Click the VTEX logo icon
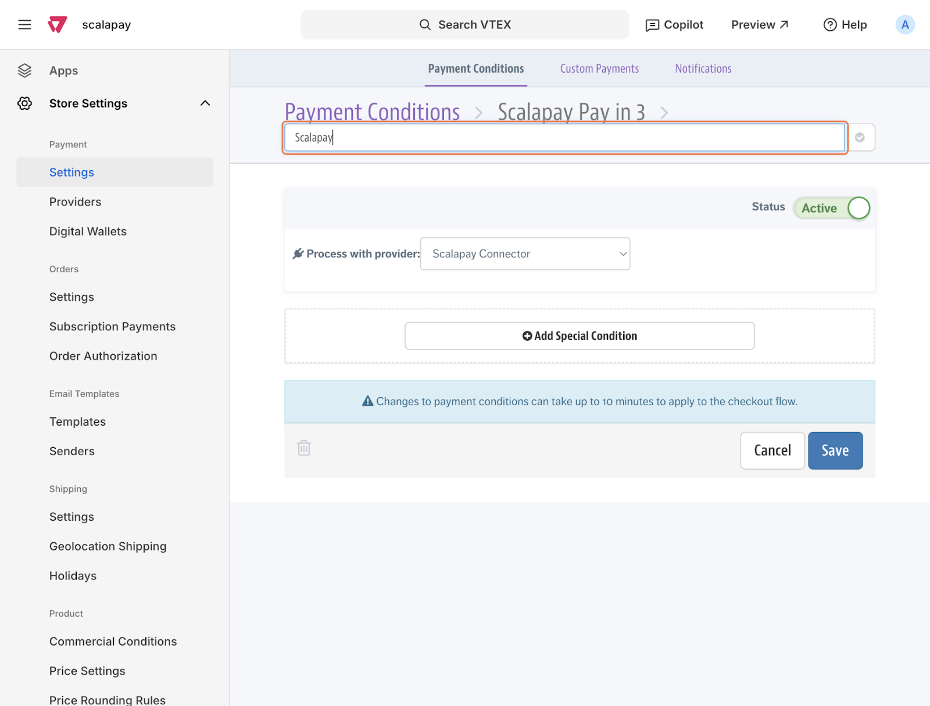930x706 pixels. pyautogui.click(x=57, y=24)
